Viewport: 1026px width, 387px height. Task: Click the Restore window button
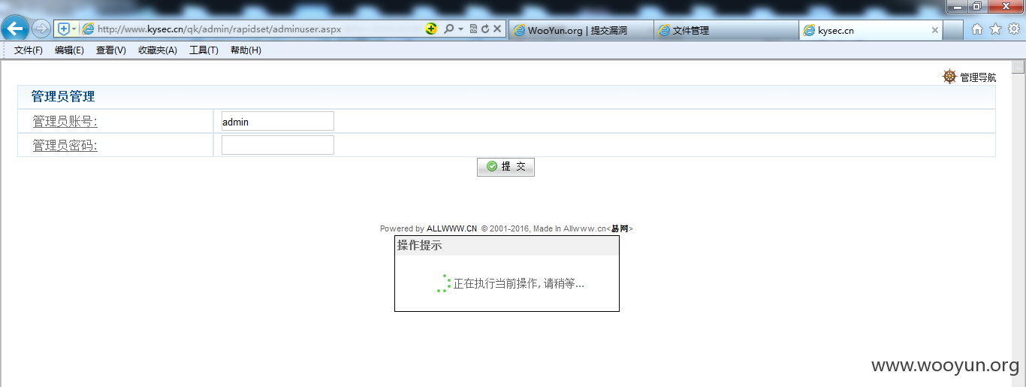(977, 6)
